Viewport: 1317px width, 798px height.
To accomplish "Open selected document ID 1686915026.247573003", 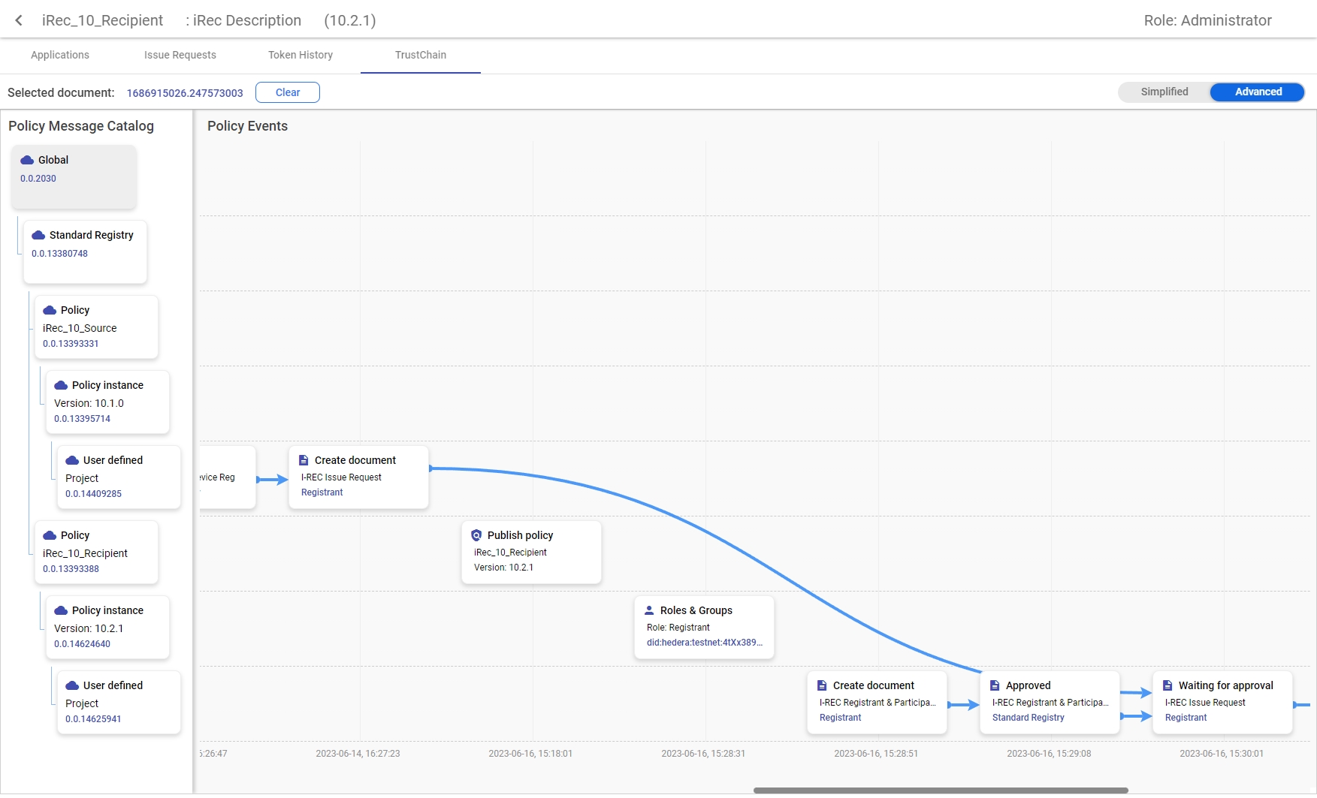I will coord(185,93).
